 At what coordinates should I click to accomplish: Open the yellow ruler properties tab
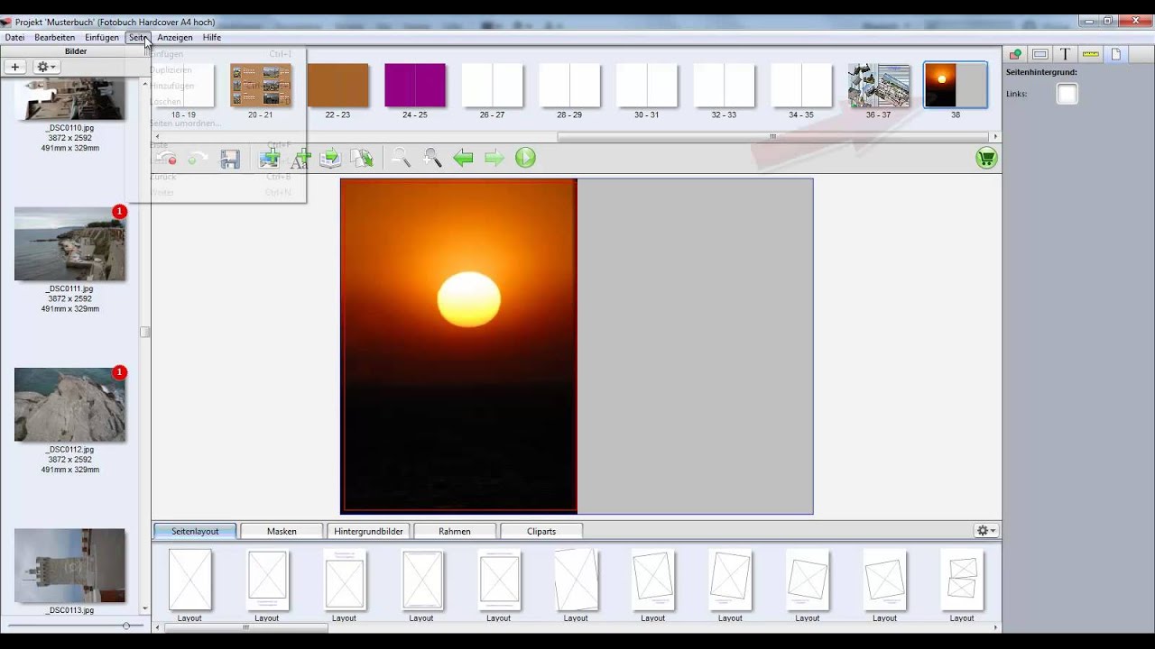tap(1090, 54)
